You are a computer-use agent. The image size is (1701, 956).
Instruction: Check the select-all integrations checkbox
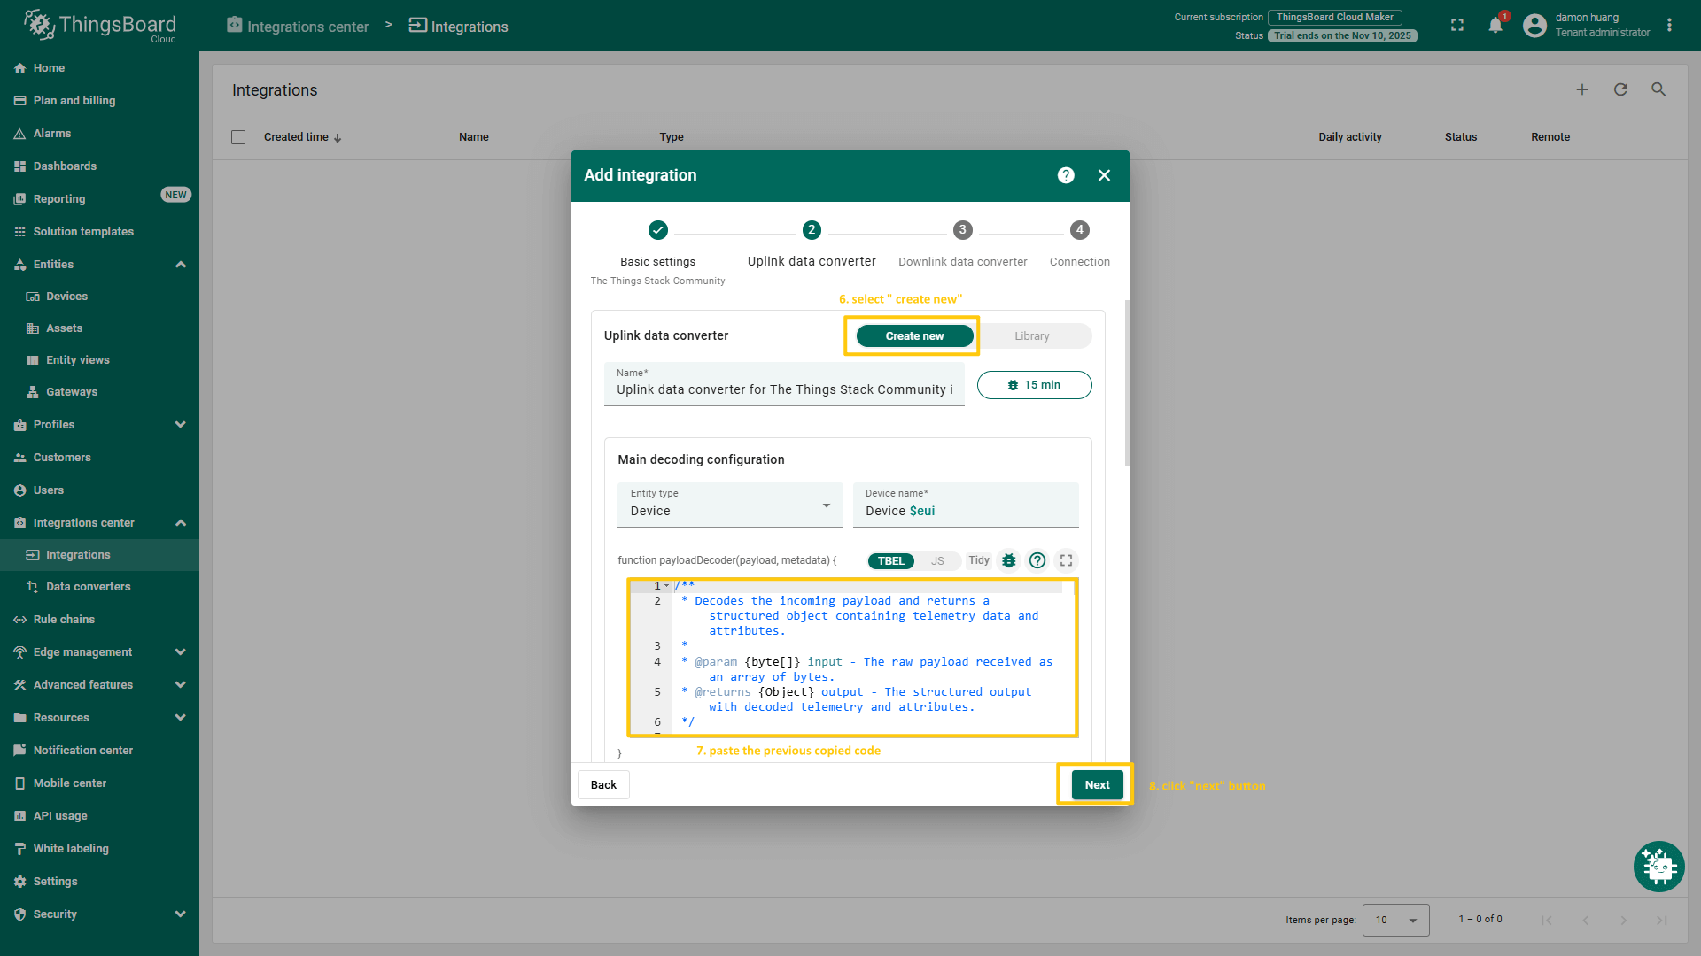[238, 137]
